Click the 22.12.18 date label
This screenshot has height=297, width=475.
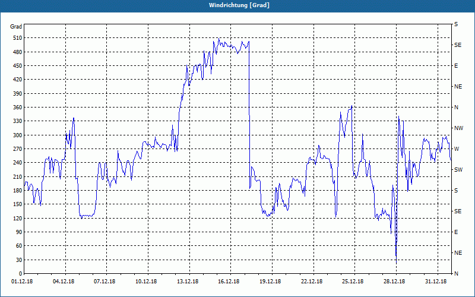tap(312, 282)
